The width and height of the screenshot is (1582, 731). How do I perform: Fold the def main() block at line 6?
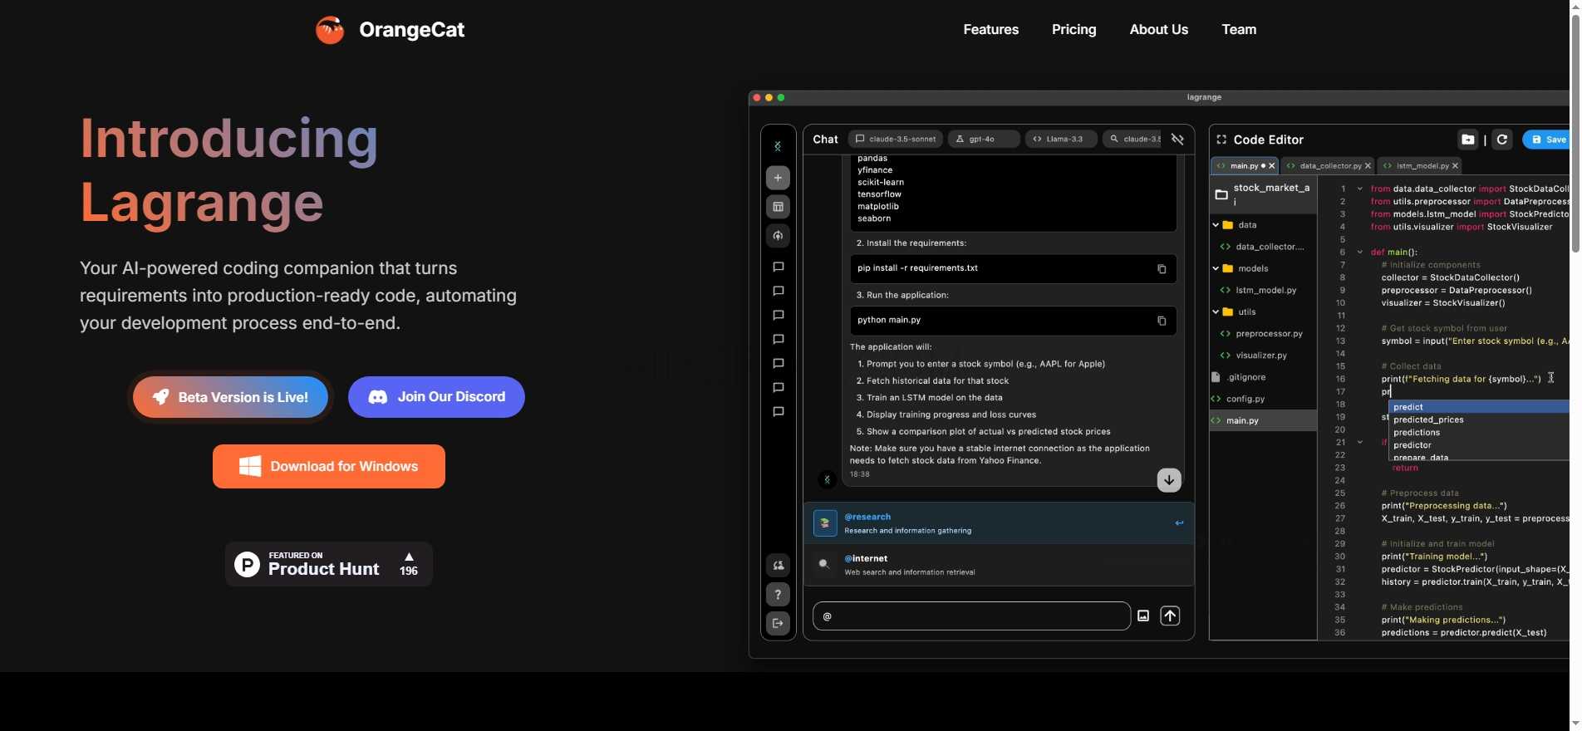(x=1360, y=252)
